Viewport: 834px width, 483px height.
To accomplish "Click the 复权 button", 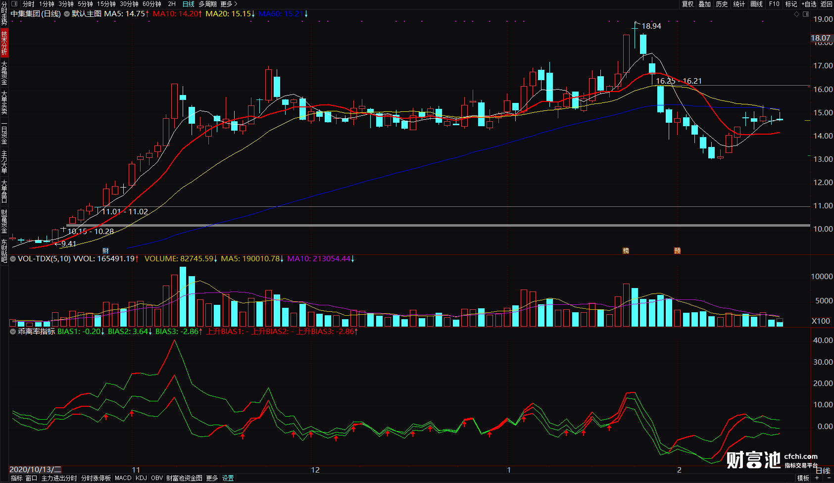I will 688,4.
